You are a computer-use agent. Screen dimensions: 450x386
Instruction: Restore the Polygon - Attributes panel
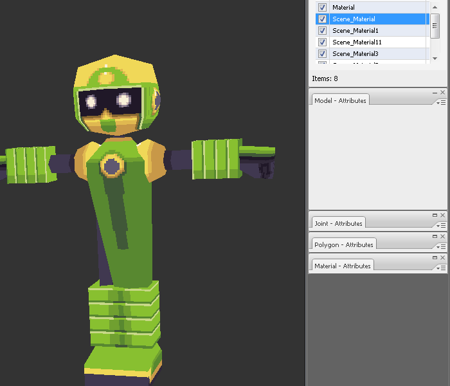tap(435, 236)
